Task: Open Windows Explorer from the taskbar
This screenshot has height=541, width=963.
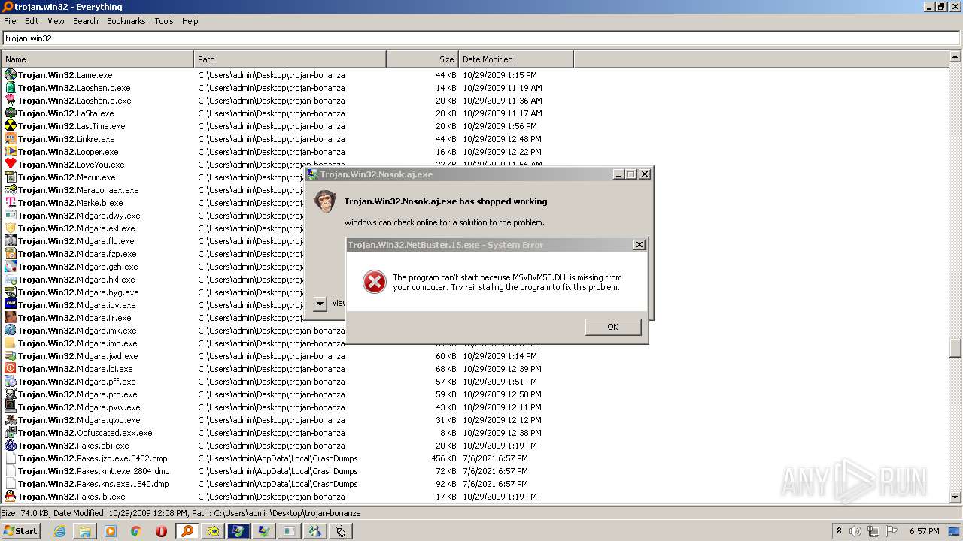Action: (85, 531)
